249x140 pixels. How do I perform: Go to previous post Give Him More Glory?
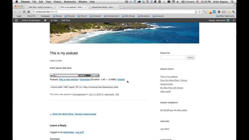[x=73, y=114]
